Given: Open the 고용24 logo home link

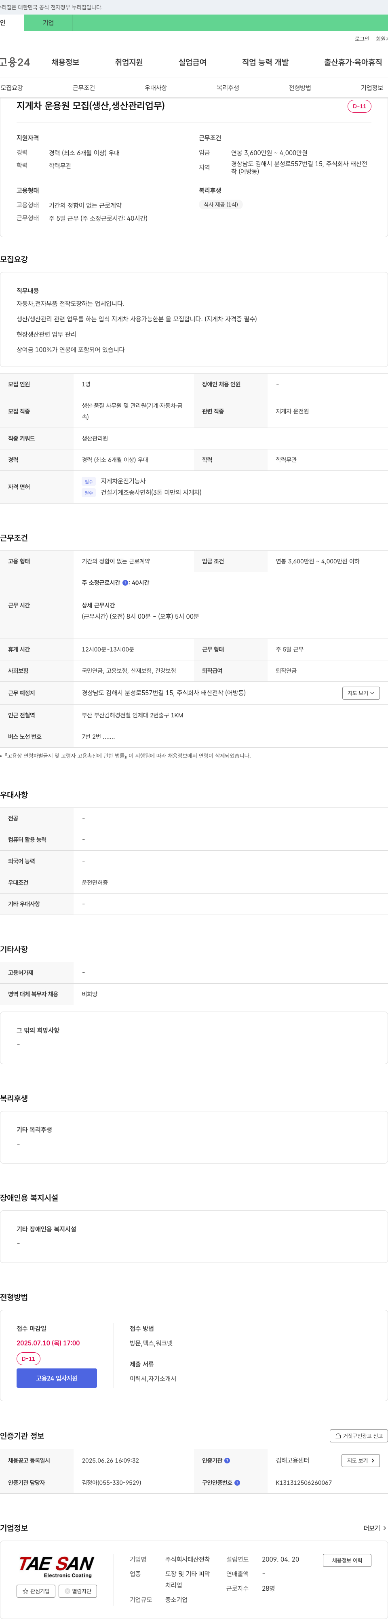Looking at the screenshot, I should pos(15,62).
